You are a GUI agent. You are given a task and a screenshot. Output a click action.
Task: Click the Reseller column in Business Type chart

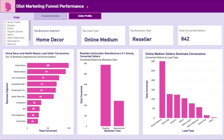point(105,95)
